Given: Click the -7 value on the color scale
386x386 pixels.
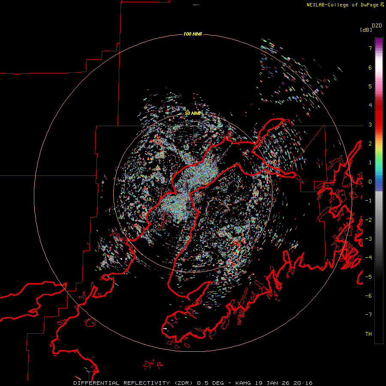Looking at the screenshot, I should [368, 315].
